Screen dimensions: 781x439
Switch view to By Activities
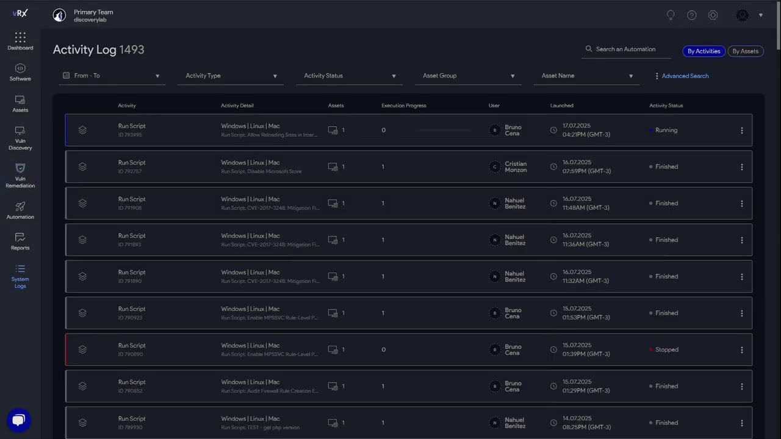coord(704,51)
